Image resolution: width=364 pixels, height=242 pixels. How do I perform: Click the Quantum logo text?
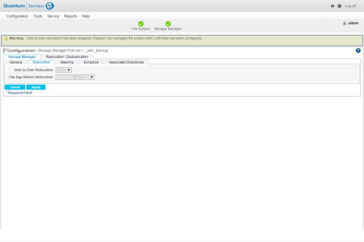14,5
